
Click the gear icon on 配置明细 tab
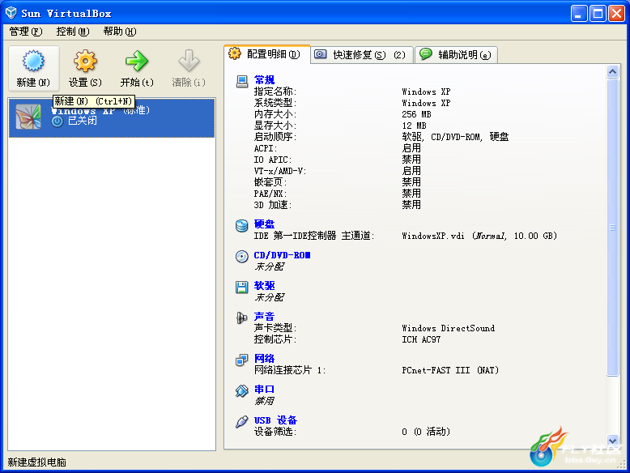235,53
